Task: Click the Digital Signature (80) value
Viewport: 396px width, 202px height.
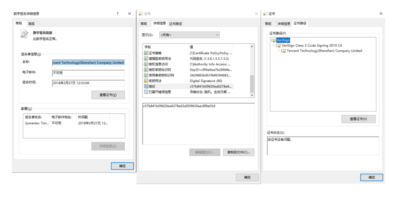Action: (206, 81)
